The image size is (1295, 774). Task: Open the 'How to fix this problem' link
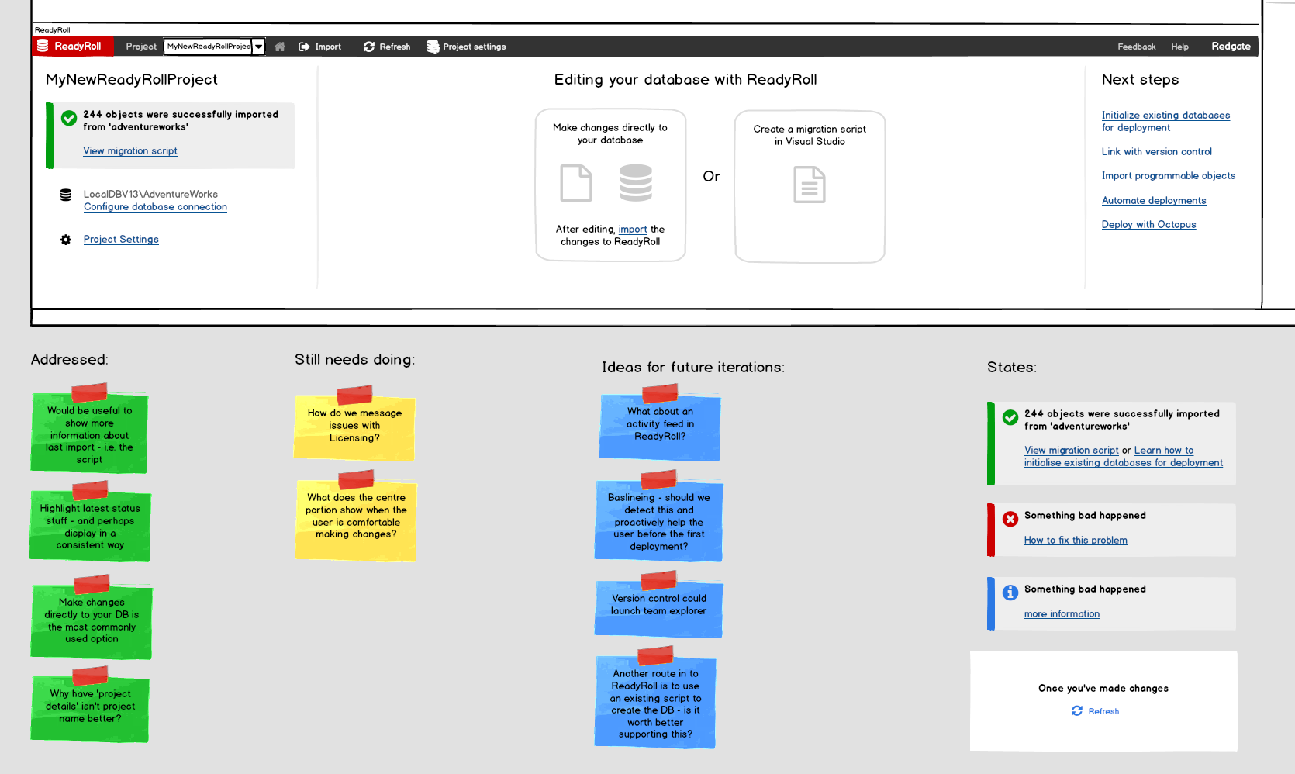1076,540
